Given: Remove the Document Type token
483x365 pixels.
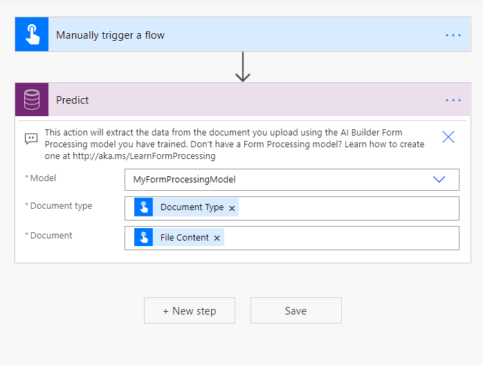Looking at the screenshot, I should (232, 208).
